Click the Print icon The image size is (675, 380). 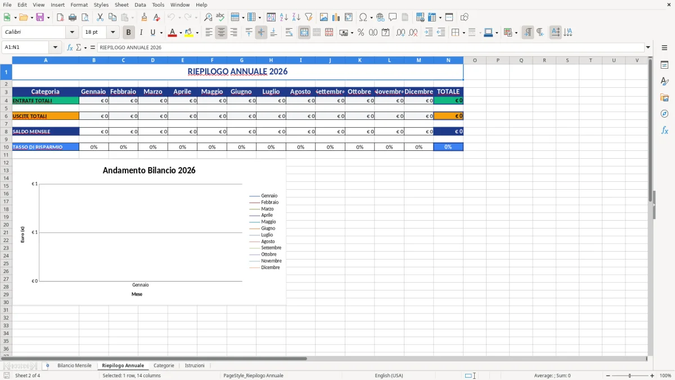tap(73, 17)
